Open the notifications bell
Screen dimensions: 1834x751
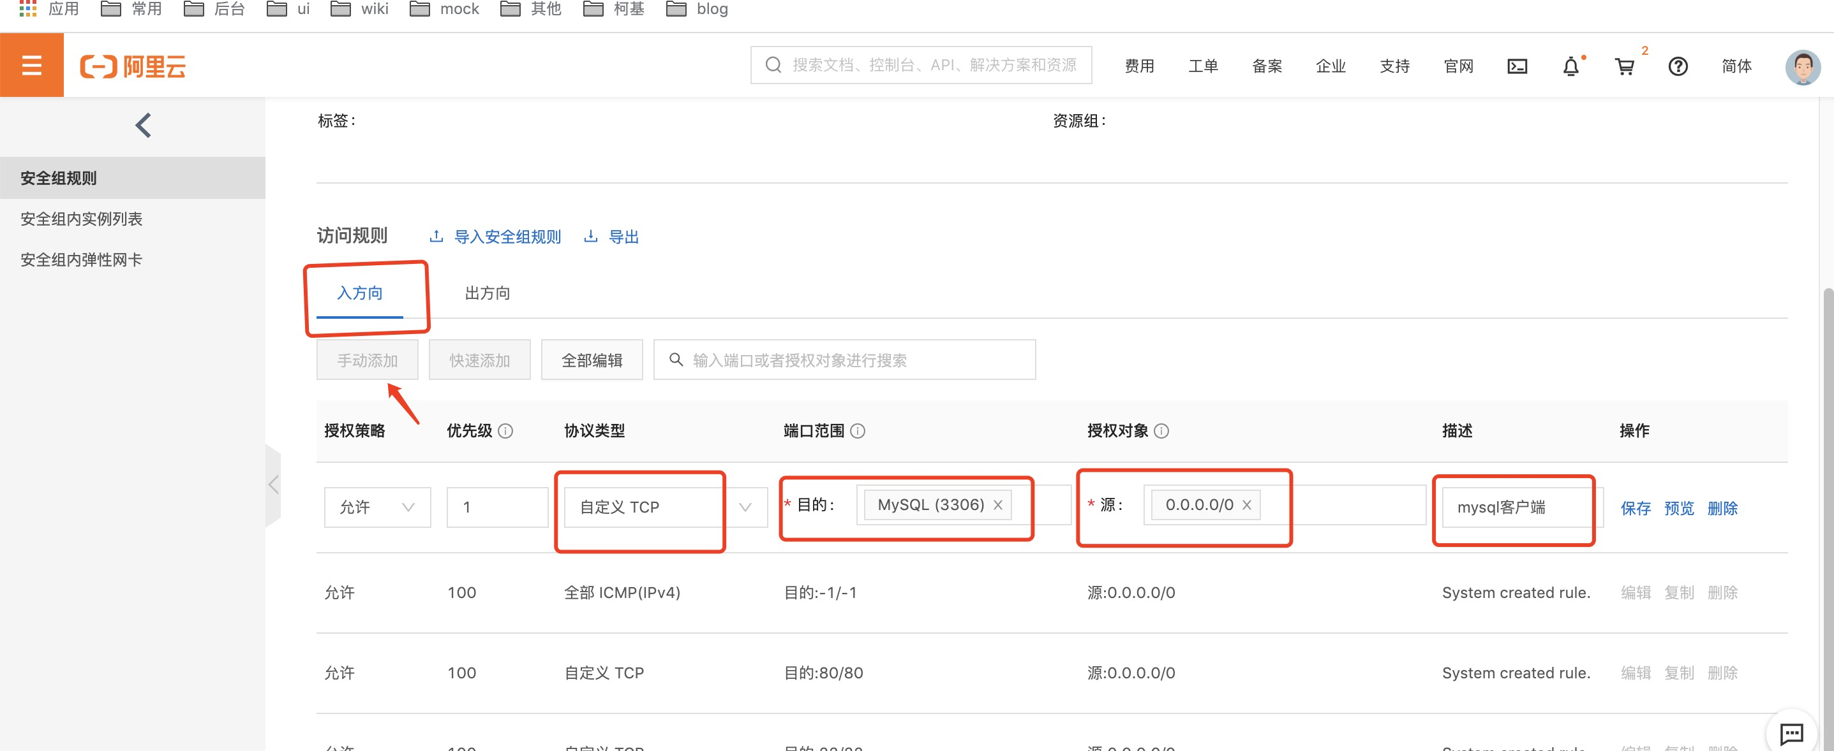[x=1570, y=66]
